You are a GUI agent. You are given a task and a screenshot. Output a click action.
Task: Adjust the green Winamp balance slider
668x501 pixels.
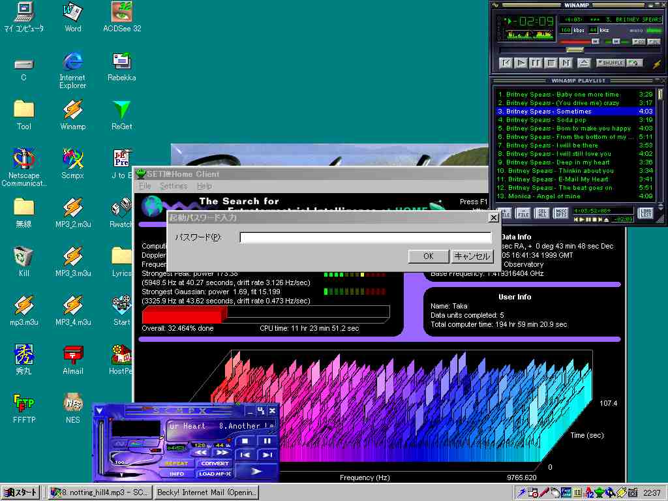point(616,42)
